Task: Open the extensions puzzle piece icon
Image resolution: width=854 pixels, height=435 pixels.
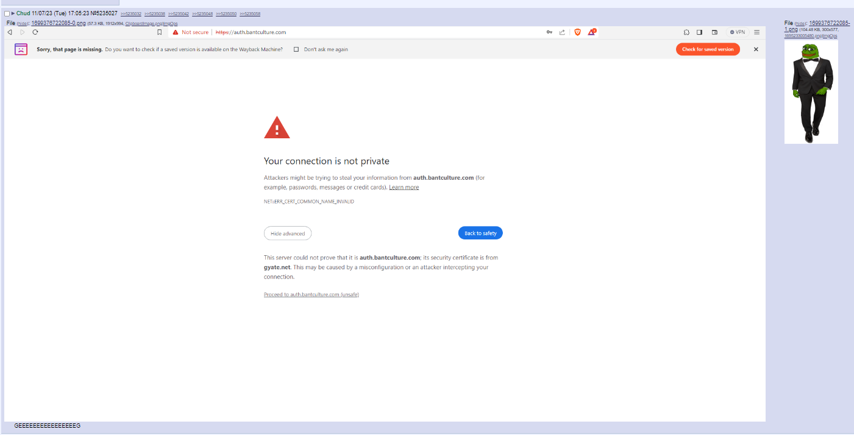Action: [686, 32]
